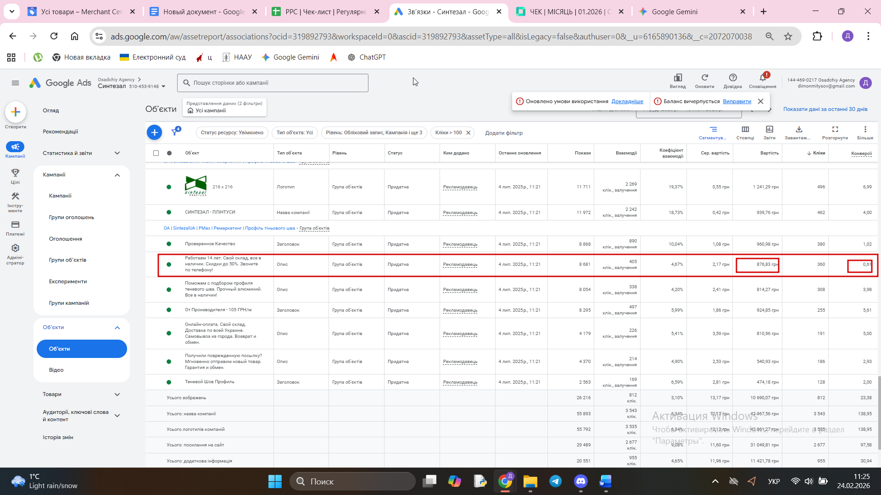Toggle the filter funnel icon

175,132
